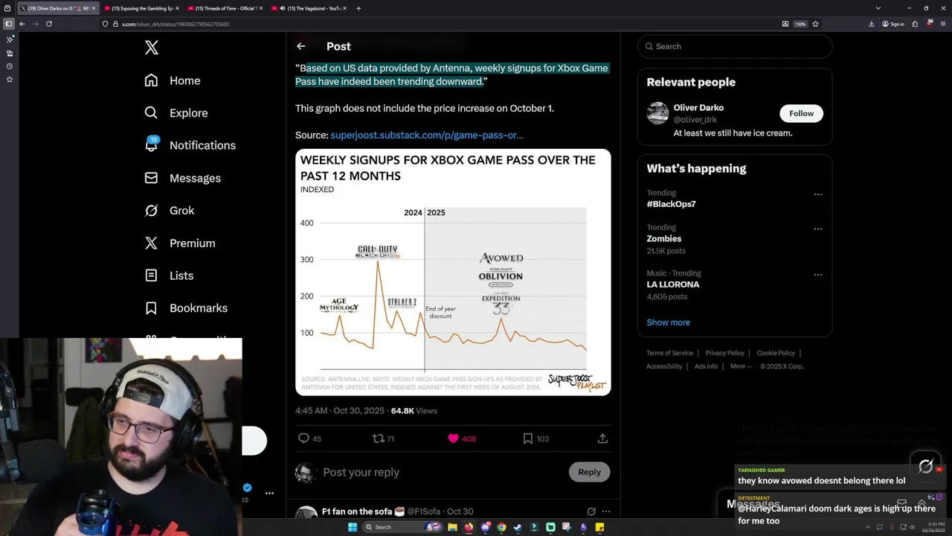
Task: Open Explore in the X sidebar
Action: pos(176,113)
